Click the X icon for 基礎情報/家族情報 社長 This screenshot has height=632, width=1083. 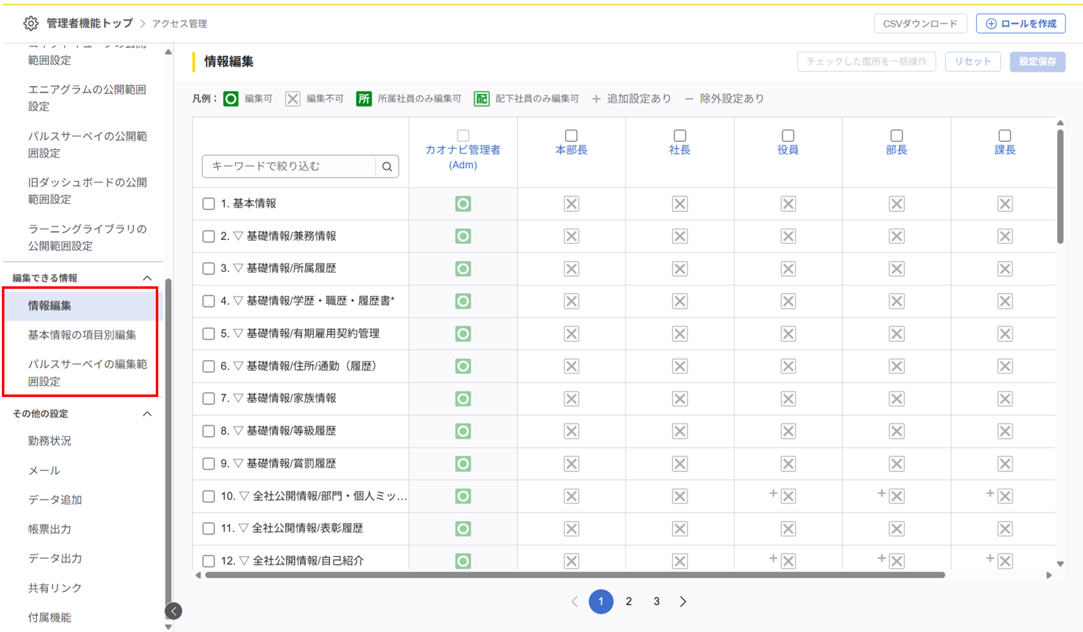click(680, 399)
